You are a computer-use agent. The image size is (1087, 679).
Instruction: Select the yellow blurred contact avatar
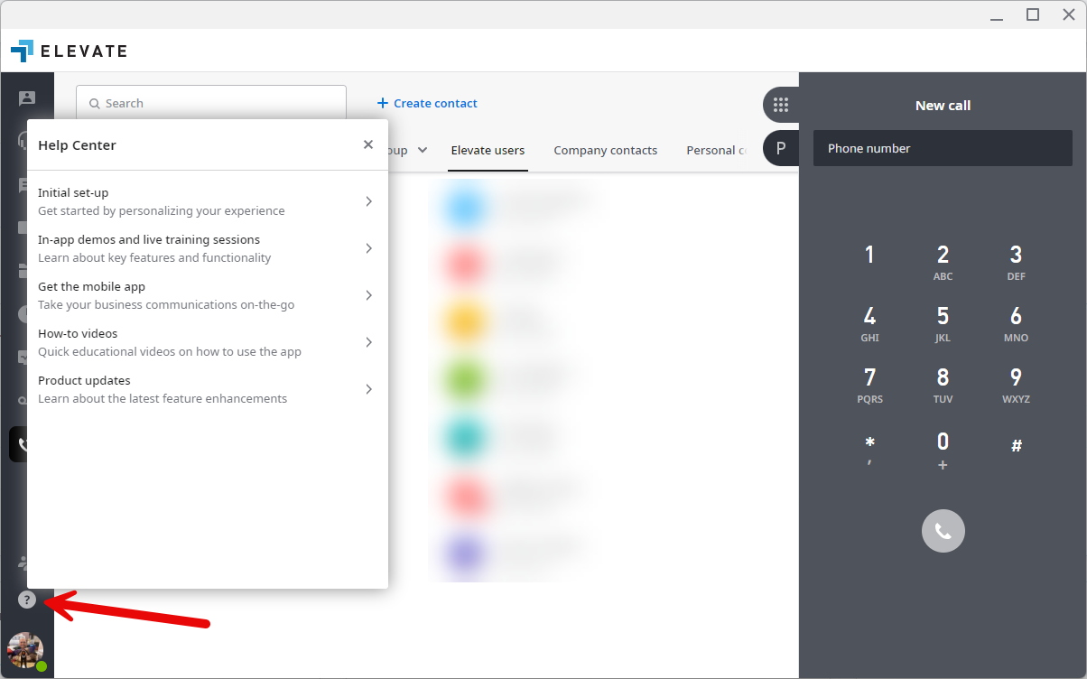[467, 321]
